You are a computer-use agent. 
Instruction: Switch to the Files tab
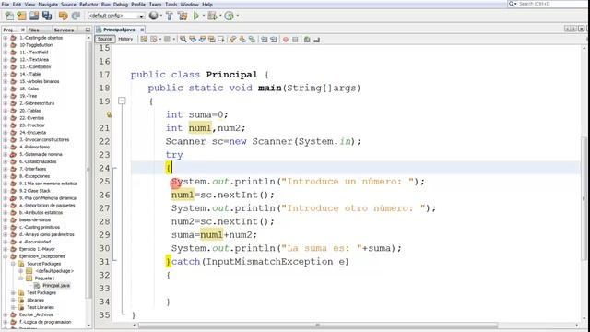(33, 30)
